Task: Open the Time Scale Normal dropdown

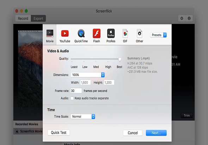Action: [x=83, y=116]
